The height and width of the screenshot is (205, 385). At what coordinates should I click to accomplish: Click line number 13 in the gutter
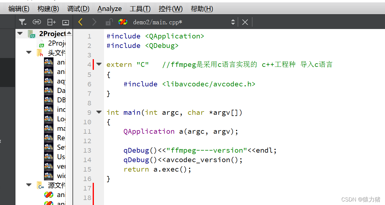(x=87, y=151)
